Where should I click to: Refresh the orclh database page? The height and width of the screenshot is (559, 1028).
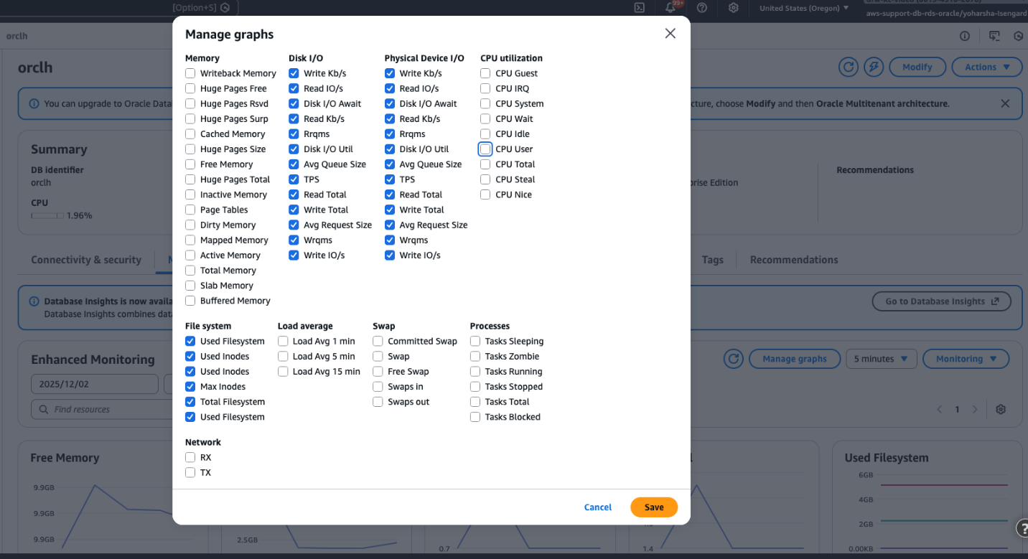coord(849,67)
